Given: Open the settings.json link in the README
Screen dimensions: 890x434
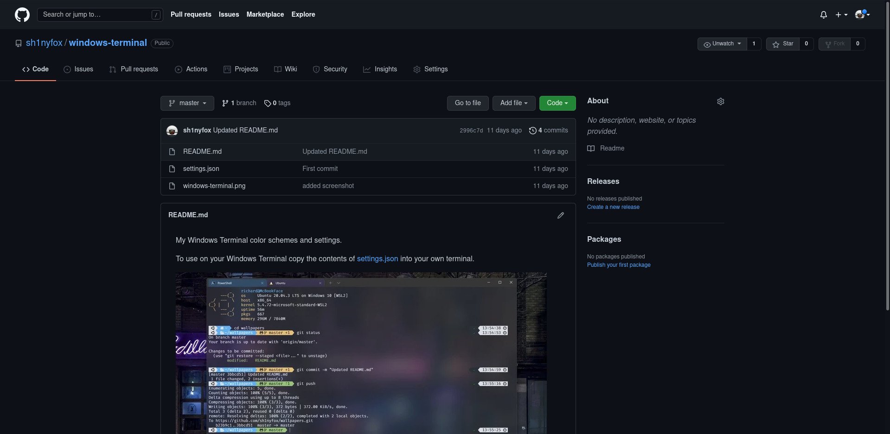Looking at the screenshot, I should tap(377, 258).
